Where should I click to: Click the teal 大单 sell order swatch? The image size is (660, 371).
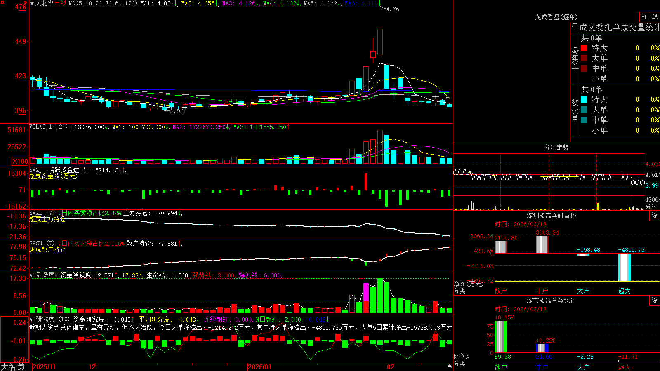point(584,110)
